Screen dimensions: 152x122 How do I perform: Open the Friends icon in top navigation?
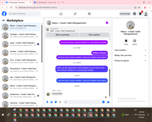point(75,14)
